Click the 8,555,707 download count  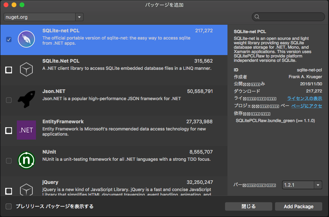click(201, 152)
